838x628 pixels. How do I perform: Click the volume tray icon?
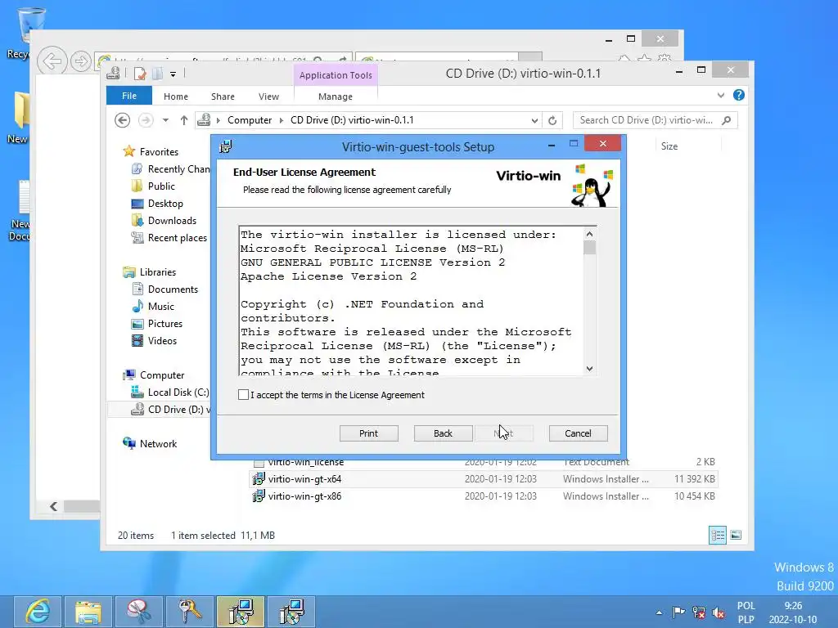tap(719, 612)
